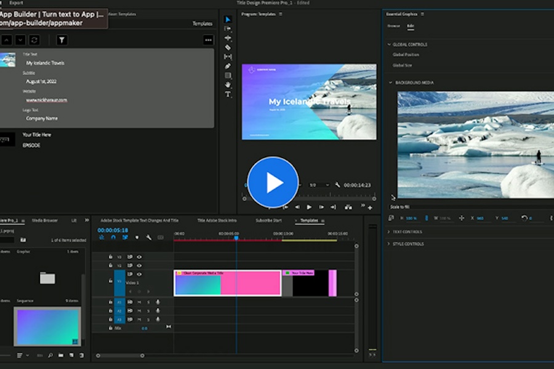Screen dimensions: 554x369
Task: Click the timeline captions track icon
Action: (x=161, y=237)
